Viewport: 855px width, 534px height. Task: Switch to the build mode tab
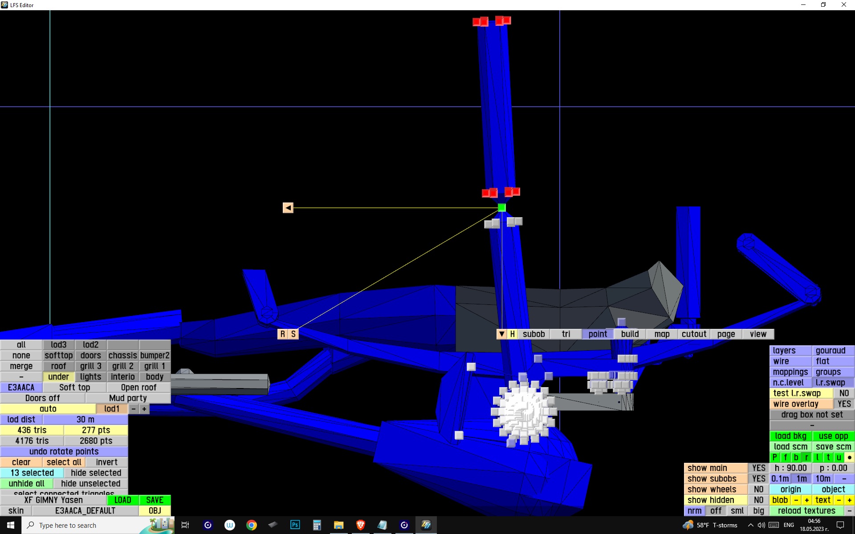tap(630, 334)
